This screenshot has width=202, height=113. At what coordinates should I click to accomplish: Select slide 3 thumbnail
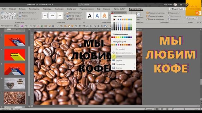pos(15,40)
